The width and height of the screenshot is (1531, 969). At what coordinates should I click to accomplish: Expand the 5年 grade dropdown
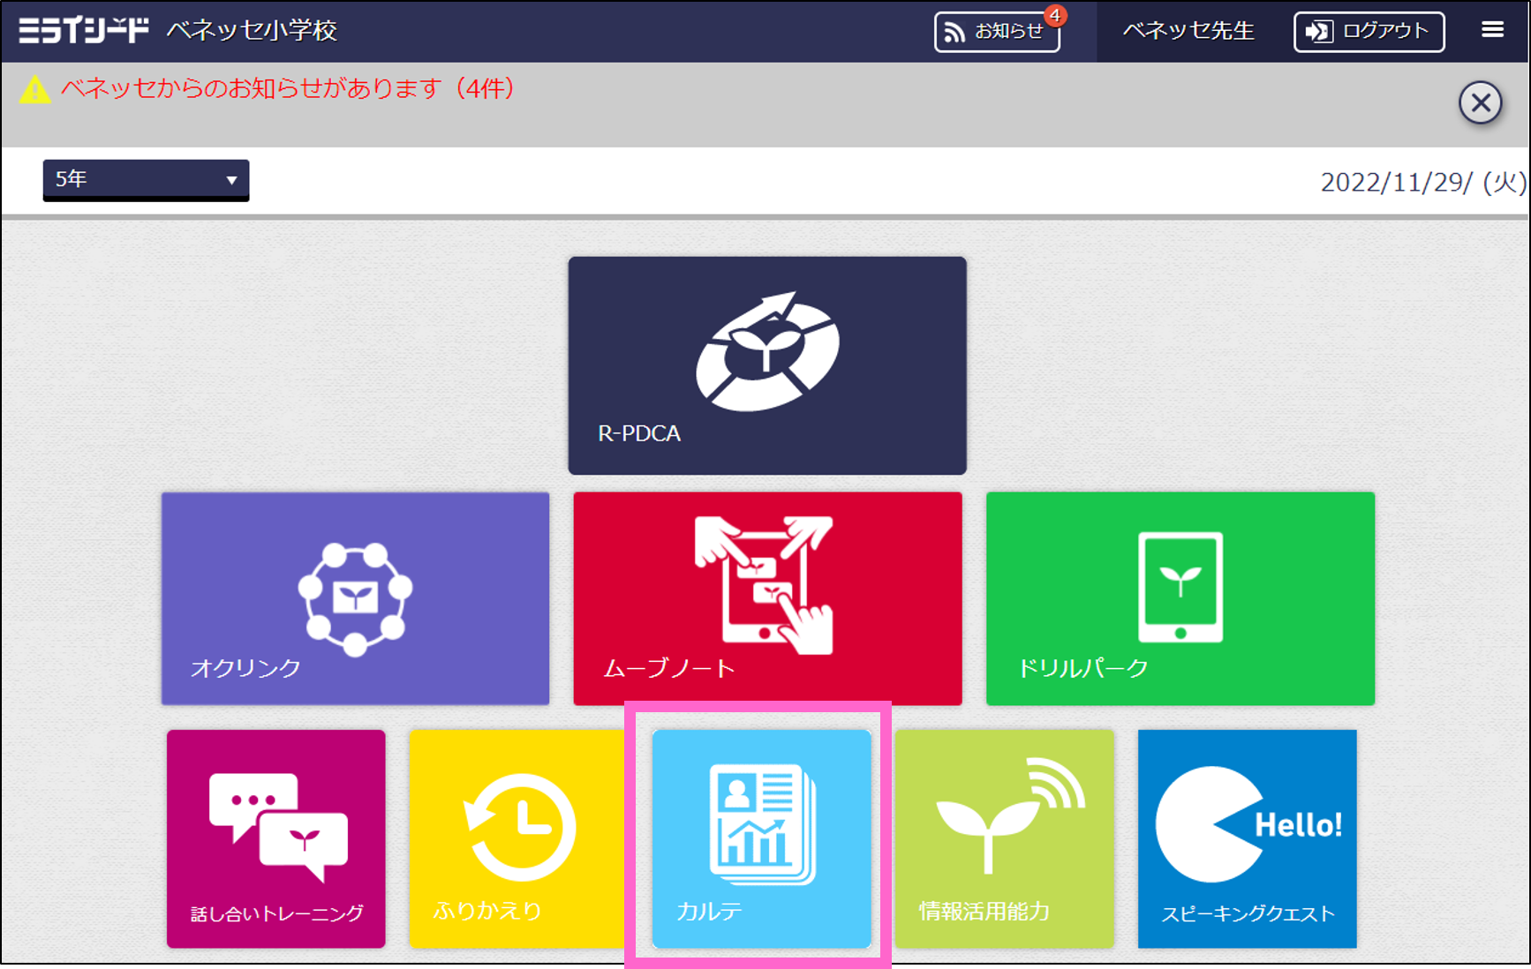pyautogui.click(x=146, y=180)
